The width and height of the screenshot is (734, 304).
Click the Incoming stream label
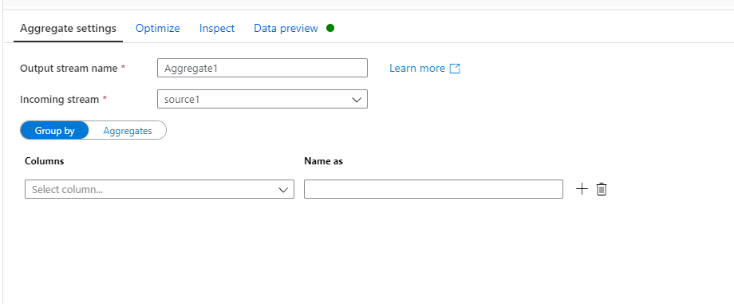point(60,99)
